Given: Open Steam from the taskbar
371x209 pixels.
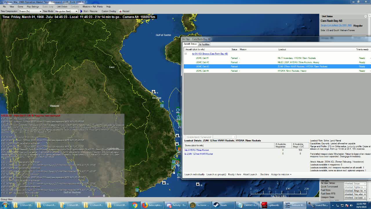Looking at the screenshot, I should [x=223, y=205].
